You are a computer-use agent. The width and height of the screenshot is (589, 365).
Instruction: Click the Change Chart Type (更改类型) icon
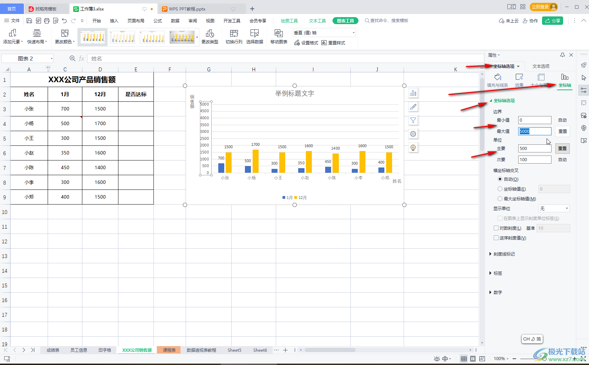click(210, 33)
